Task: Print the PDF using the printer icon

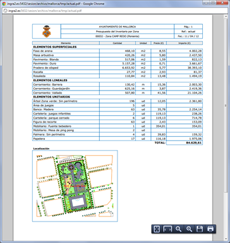Action: [210, 229]
